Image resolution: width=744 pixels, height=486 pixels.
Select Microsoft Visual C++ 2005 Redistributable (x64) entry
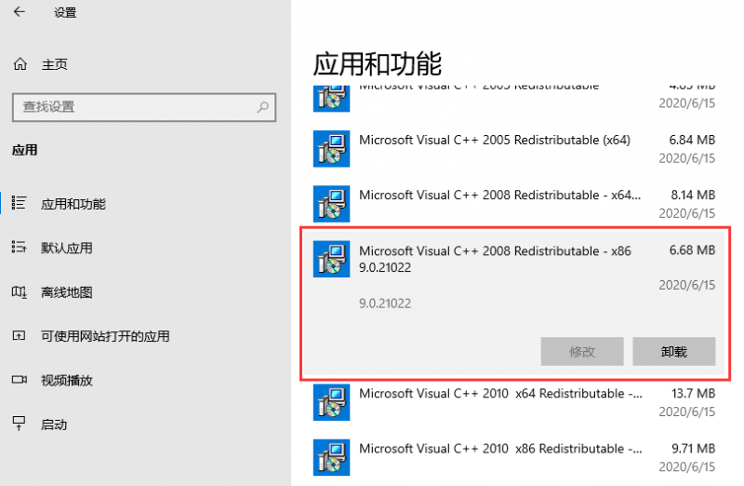[495, 141]
